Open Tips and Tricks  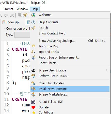(x=70, y=52)
